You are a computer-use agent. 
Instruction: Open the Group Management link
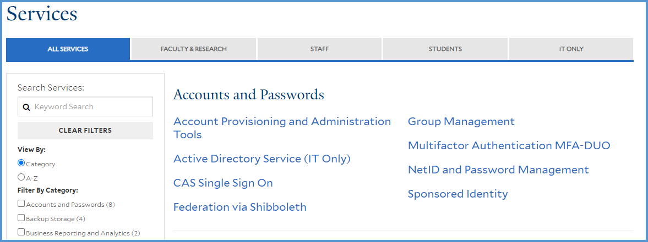pyautogui.click(x=461, y=122)
